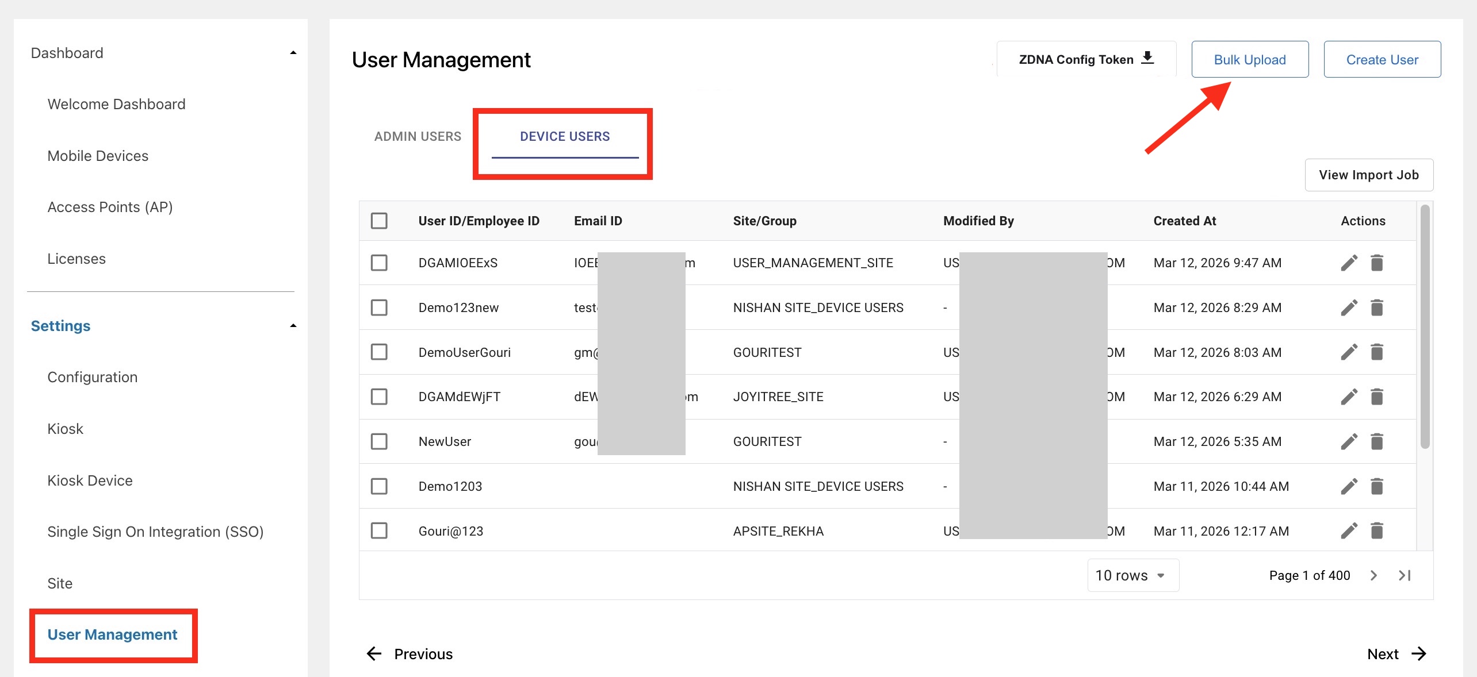This screenshot has width=1477, height=677.
Task: Click the table's vertical scrollbar
Action: (1425, 328)
